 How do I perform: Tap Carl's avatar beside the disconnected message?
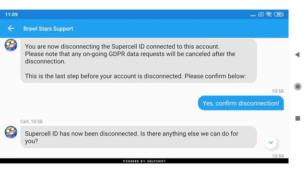pos(11,132)
